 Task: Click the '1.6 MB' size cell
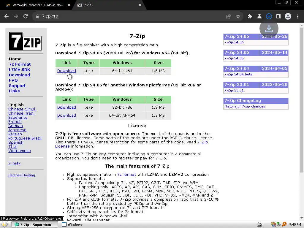tap(158, 71)
